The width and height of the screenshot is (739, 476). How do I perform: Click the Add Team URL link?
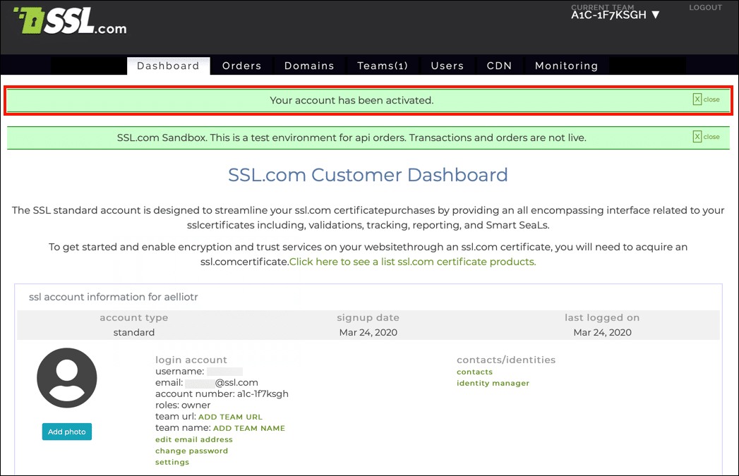pos(230,417)
